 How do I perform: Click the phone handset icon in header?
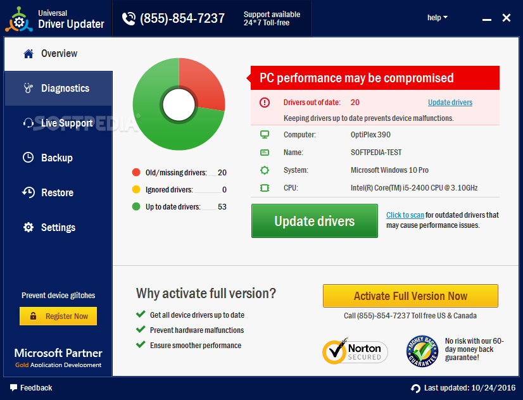click(x=129, y=18)
